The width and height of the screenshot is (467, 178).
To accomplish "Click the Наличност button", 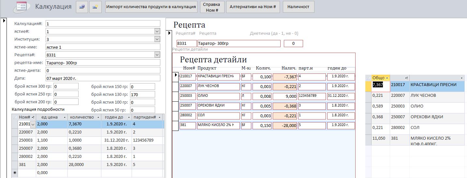I will click(298, 7).
